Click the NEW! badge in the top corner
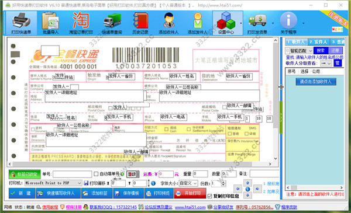 tap(337, 29)
